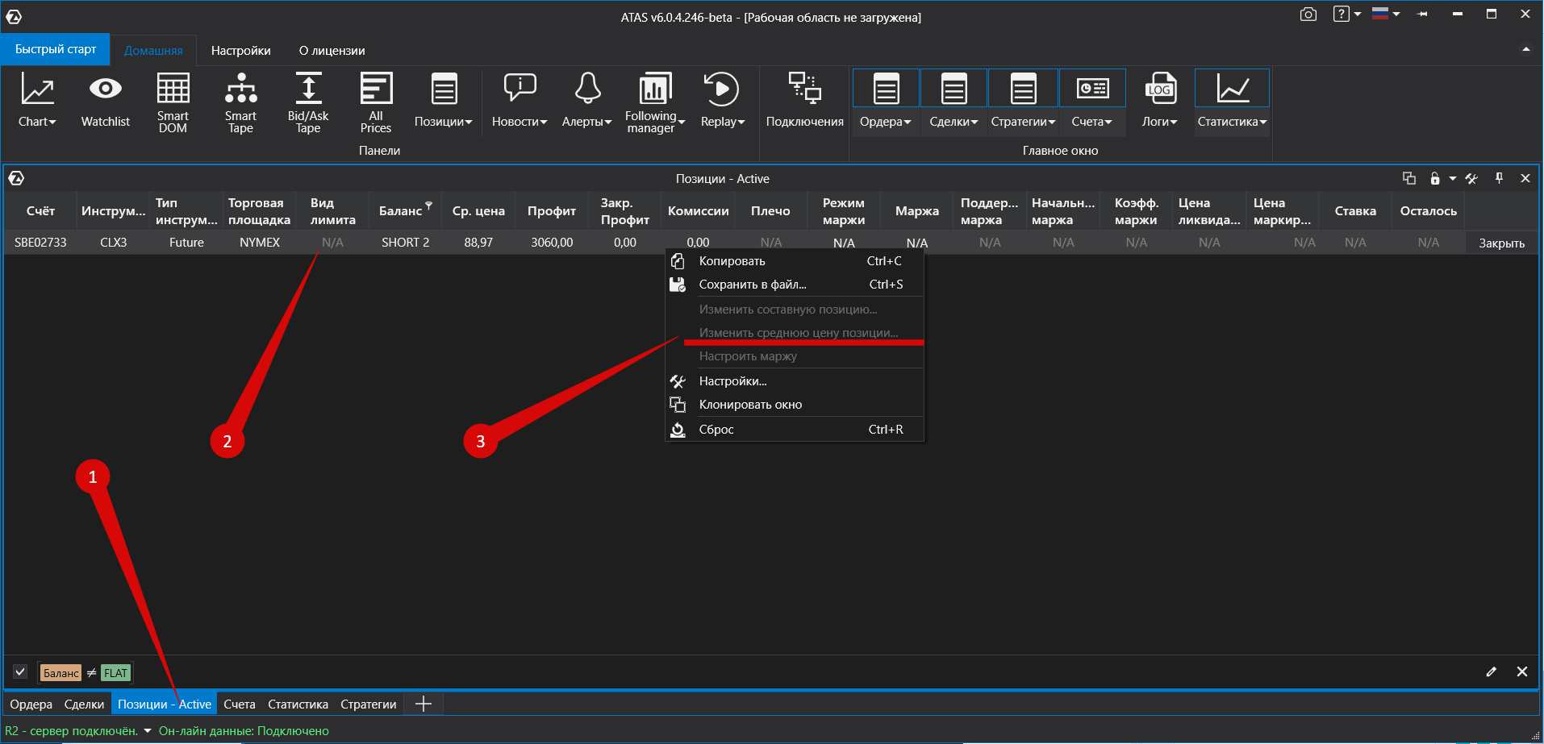The height and width of the screenshot is (744, 1544).
Task: Click the Баланс filter tag
Action: [x=61, y=673]
